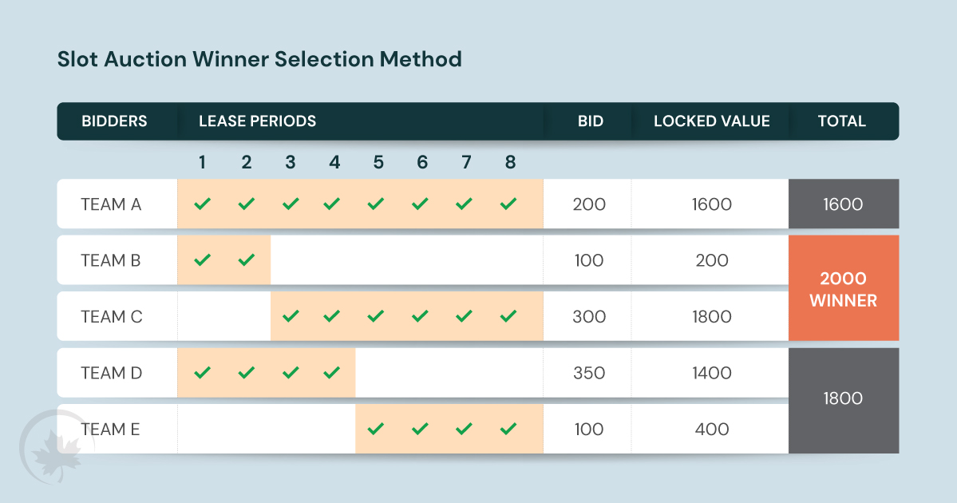Click the LOCKED VALUE column header

point(711,121)
